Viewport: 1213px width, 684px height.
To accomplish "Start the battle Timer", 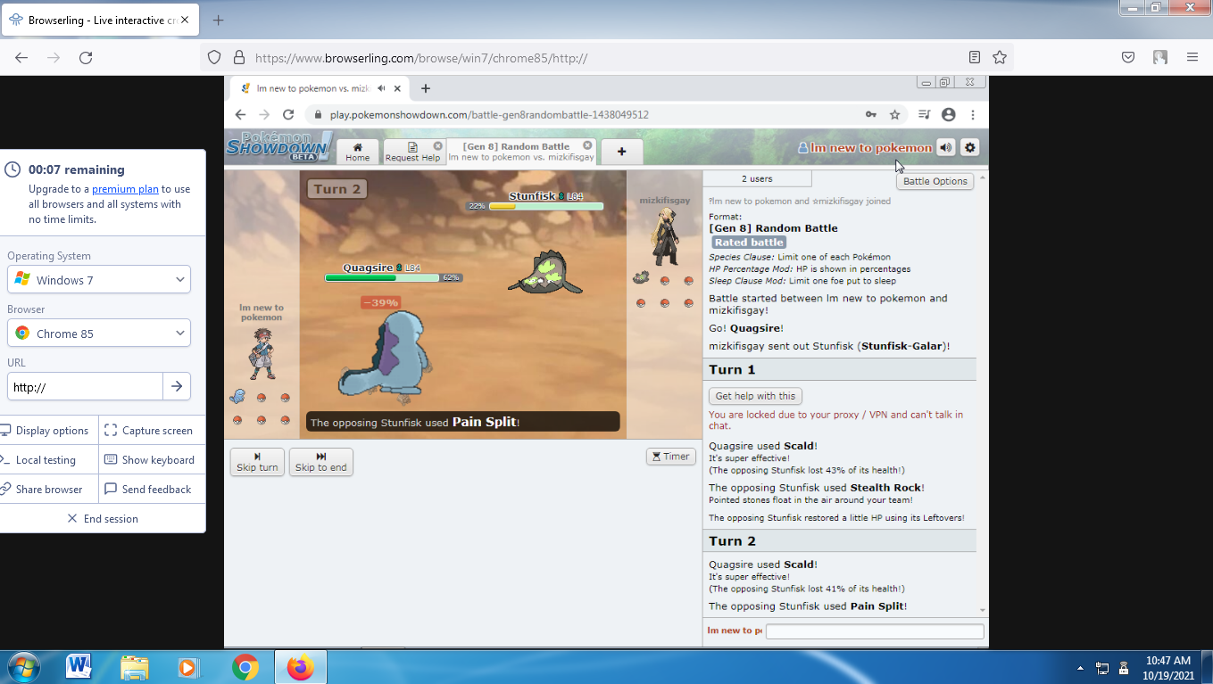I will click(x=670, y=457).
